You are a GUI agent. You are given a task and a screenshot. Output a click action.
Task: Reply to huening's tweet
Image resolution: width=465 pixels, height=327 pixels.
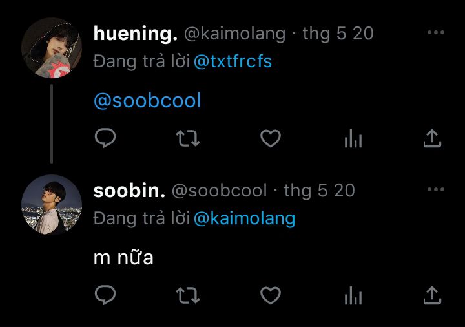coord(105,138)
